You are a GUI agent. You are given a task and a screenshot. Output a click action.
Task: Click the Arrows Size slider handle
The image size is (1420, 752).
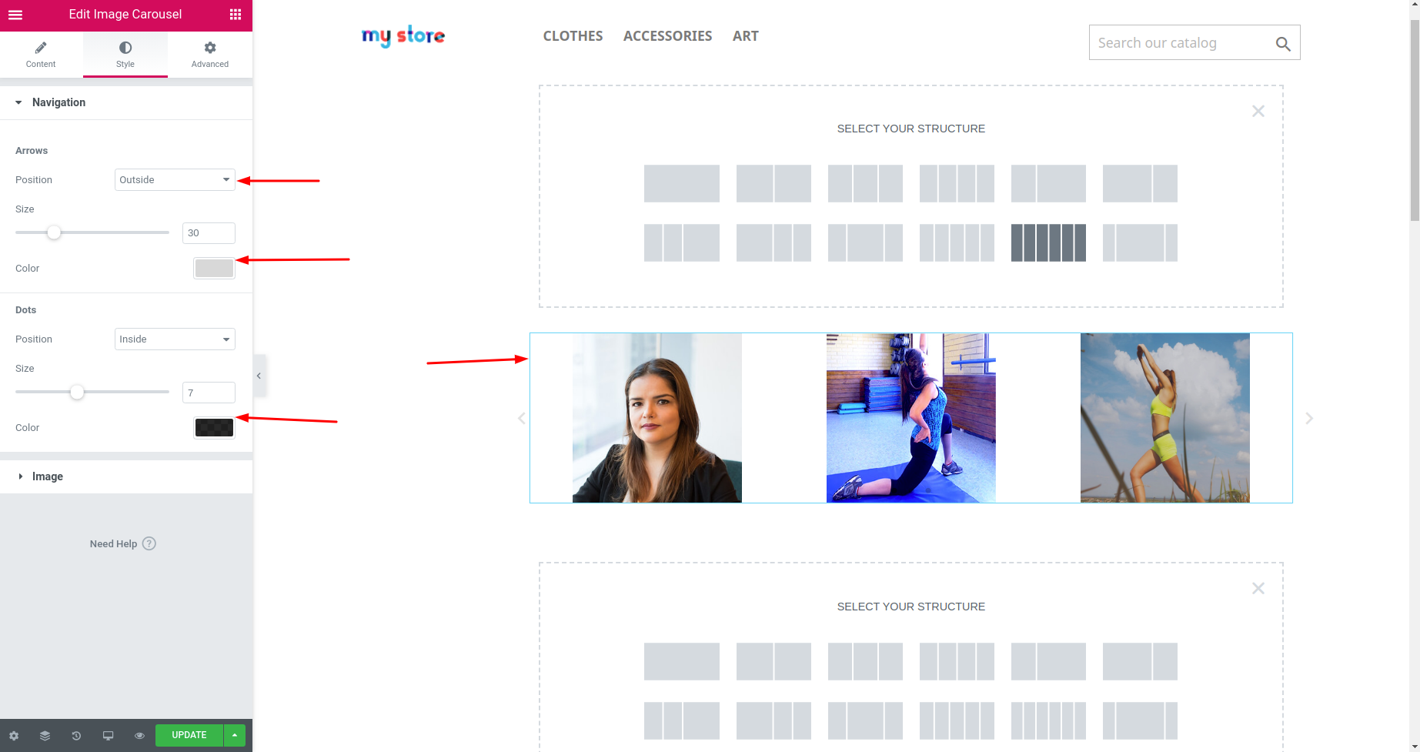click(x=54, y=232)
